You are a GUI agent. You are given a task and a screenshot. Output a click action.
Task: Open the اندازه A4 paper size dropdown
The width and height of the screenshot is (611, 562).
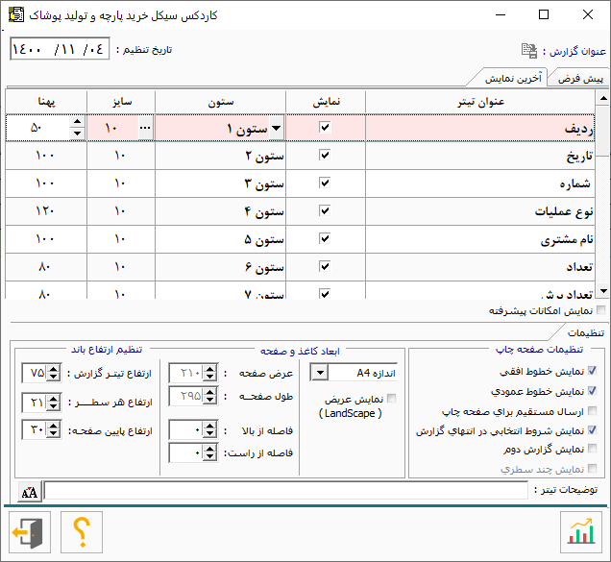320,373
